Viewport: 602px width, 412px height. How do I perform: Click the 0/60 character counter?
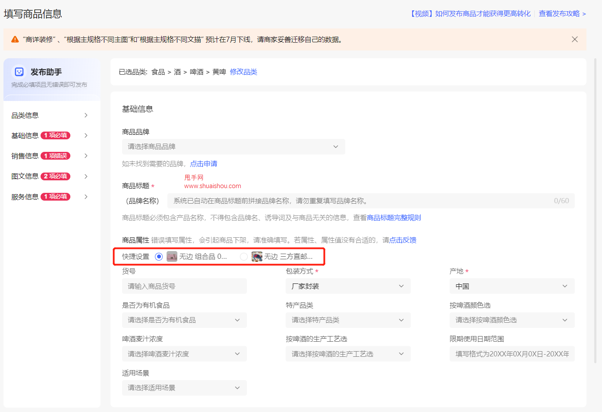click(x=561, y=201)
